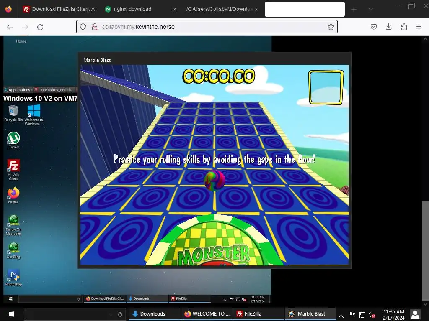Viewport: 429px width, 321px height.
Task: Select Photoshop desktop shortcut
Action: coord(13,278)
